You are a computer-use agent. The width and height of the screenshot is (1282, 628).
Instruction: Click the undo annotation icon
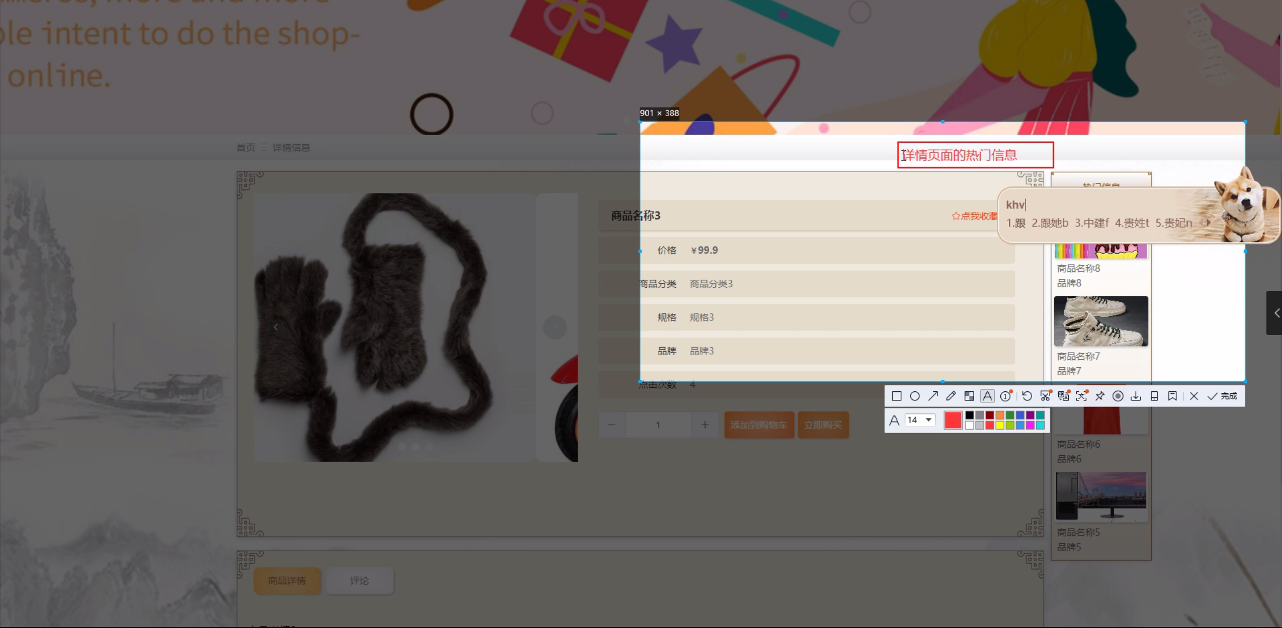(1027, 396)
